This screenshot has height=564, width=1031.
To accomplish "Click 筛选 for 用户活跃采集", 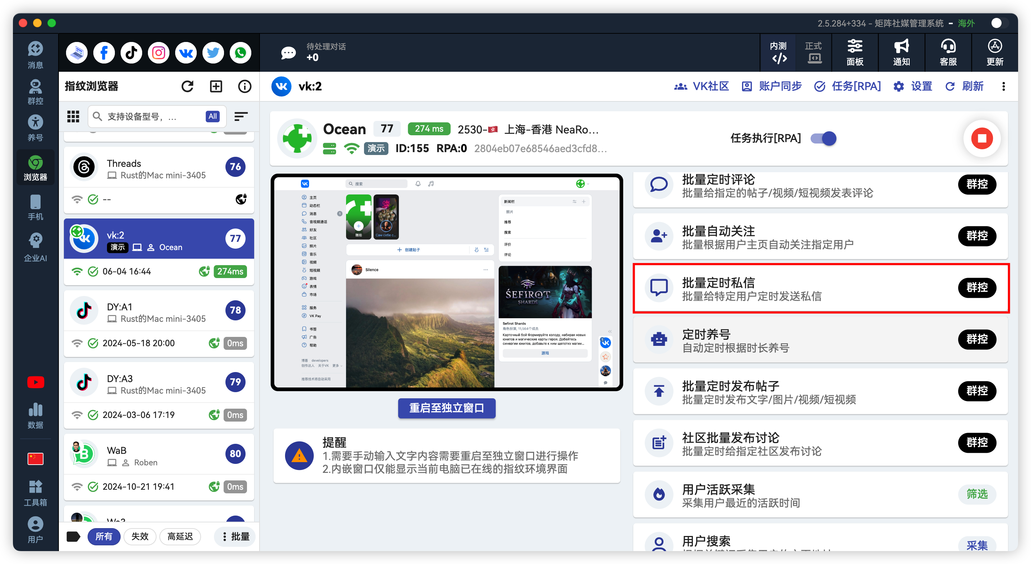I will (x=977, y=494).
